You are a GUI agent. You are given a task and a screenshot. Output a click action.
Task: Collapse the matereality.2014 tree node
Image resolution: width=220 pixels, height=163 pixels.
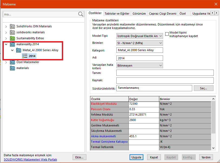tap(6, 44)
